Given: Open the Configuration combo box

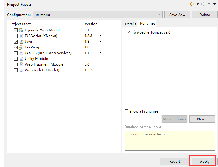Looking at the screenshot, I should tap(98, 15).
